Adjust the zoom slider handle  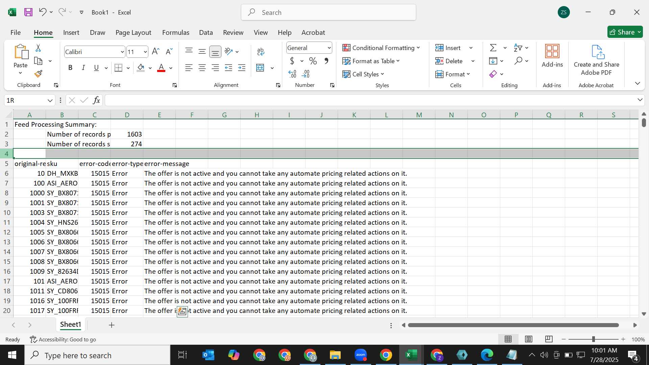(593, 339)
